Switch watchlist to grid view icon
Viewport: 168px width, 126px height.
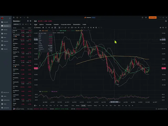28,21
